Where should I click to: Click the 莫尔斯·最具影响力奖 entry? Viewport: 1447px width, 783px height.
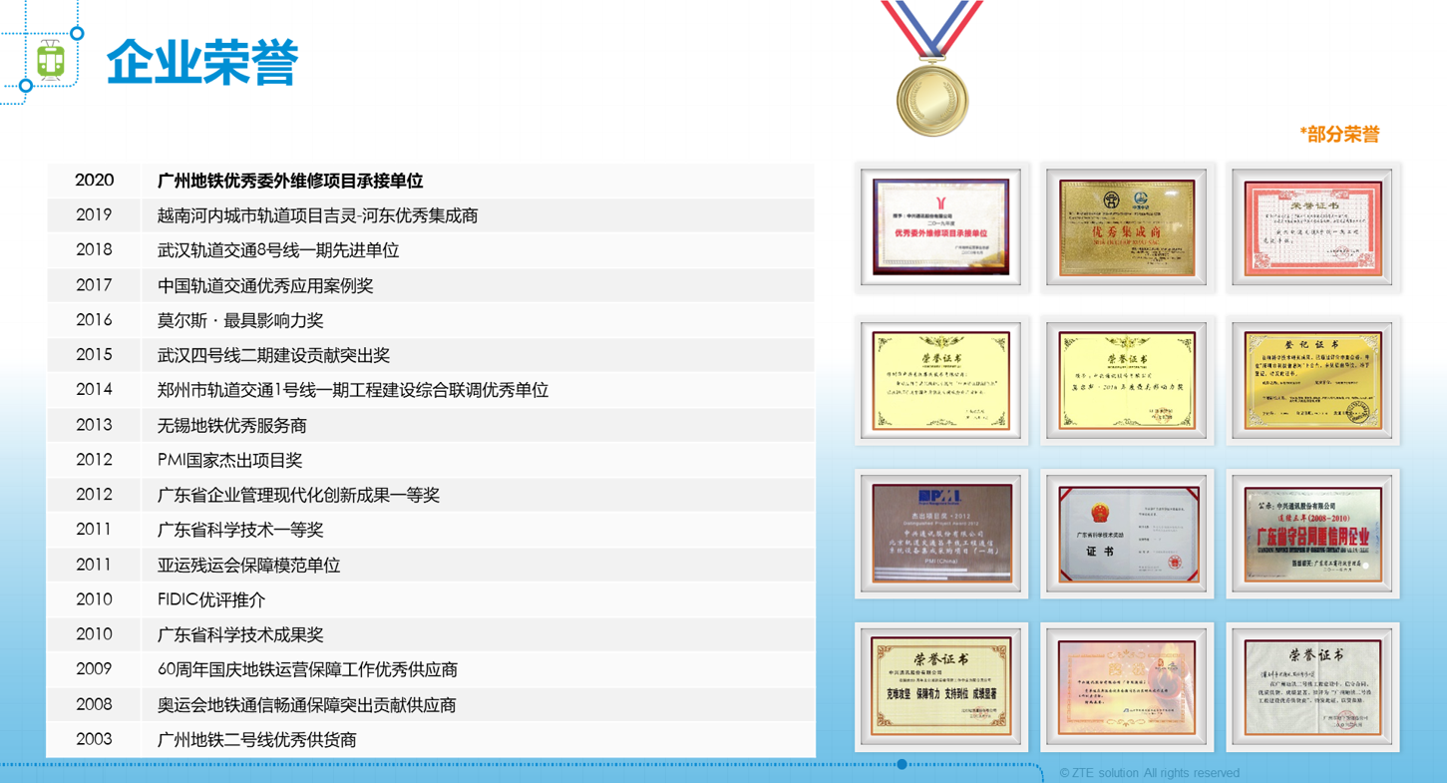[x=240, y=320]
